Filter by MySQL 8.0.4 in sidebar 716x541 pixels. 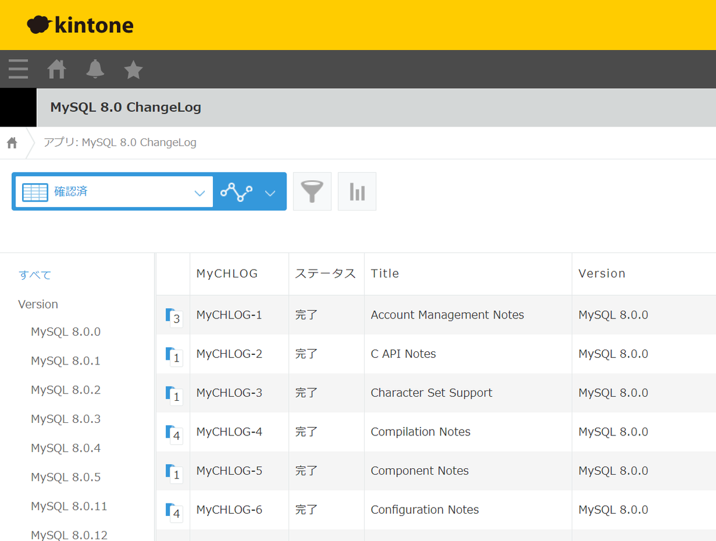pos(66,448)
